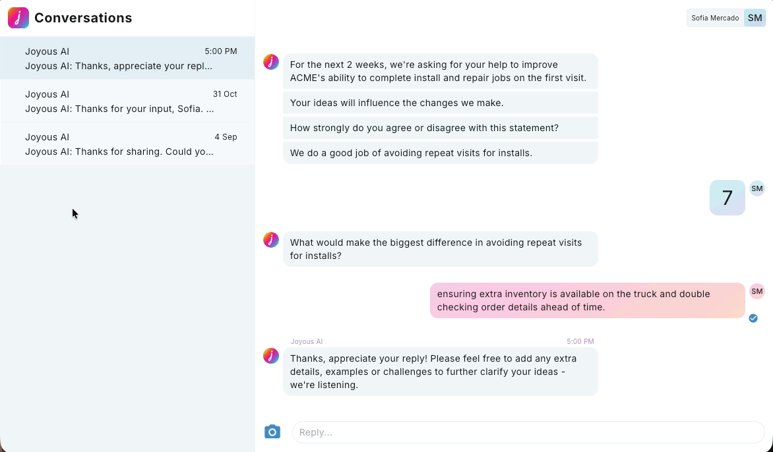
Task: Click the 5:00 PM timestamp above the latest message
Action: [x=580, y=341]
